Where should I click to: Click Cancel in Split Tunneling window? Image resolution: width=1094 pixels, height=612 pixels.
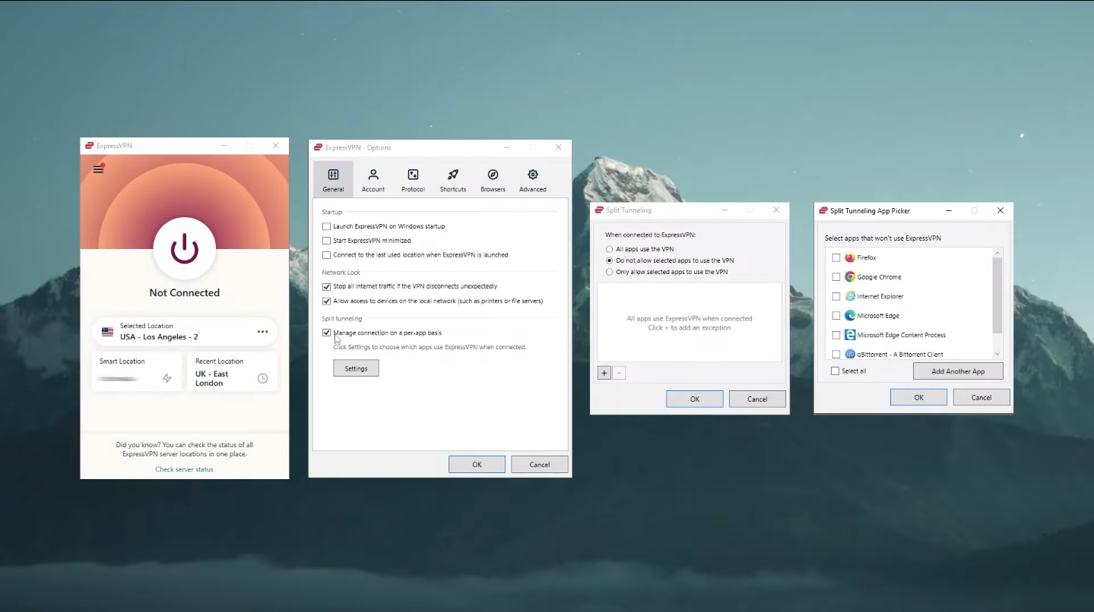pos(757,399)
